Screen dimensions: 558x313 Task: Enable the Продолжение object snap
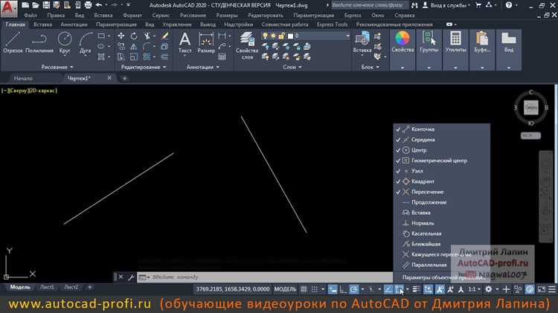[441, 202]
